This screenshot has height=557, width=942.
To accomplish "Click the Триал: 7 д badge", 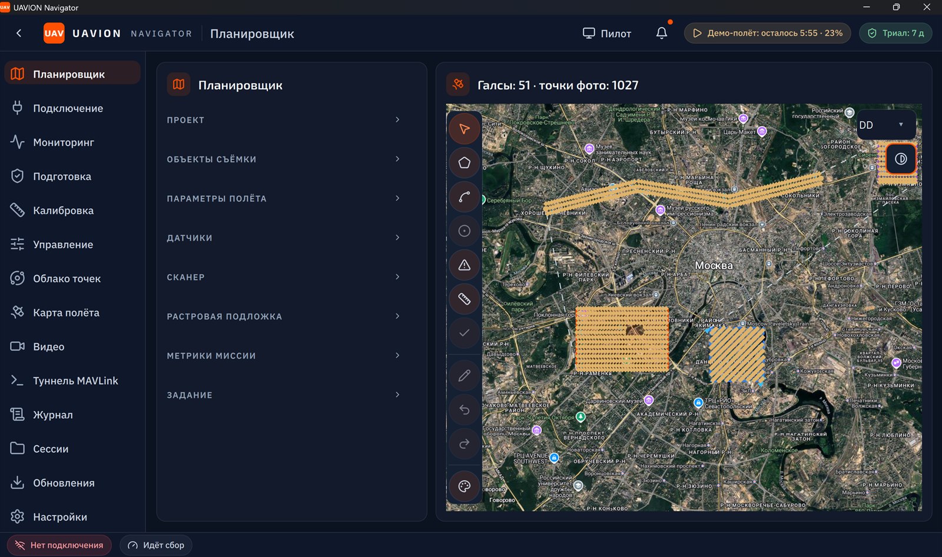I will click(895, 33).
